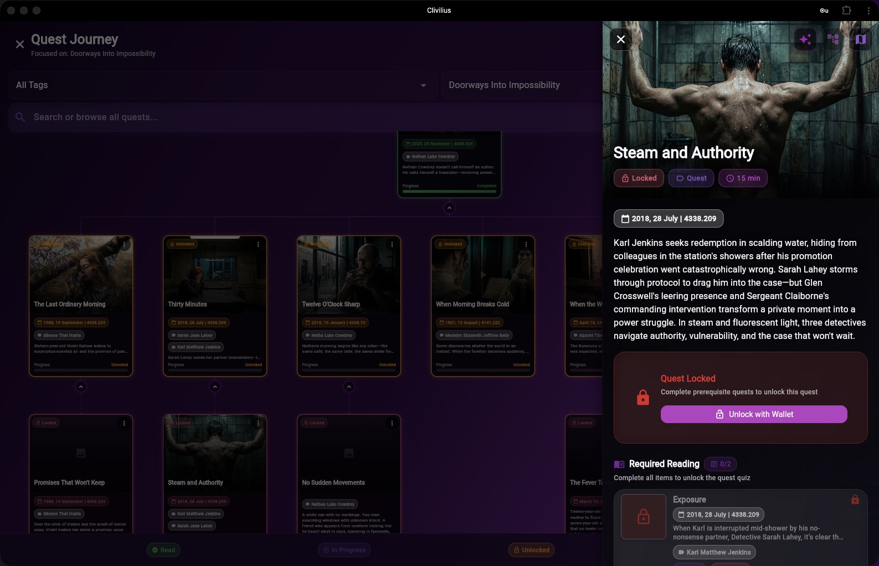Screen dimensions: 879x566
Task: Open the three-dot menu on Thirty Minutes card
Action: 258,244
